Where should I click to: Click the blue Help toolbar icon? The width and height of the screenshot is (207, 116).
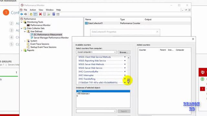(54, 14)
